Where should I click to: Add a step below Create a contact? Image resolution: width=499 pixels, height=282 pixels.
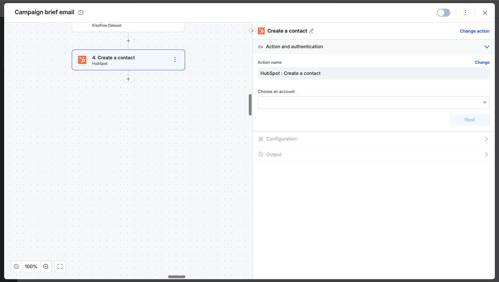point(128,79)
